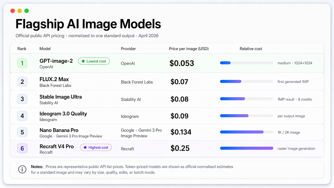
Task: Click the $0.25 price value
Action: click(x=180, y=148)
